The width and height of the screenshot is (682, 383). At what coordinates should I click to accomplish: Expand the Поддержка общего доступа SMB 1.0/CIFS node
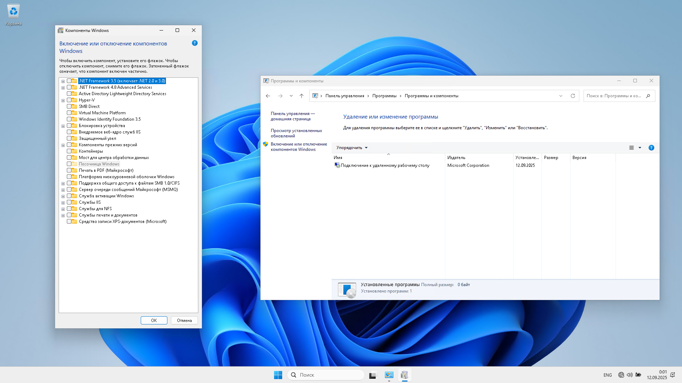pyautogui.click(x=63, y=184)
